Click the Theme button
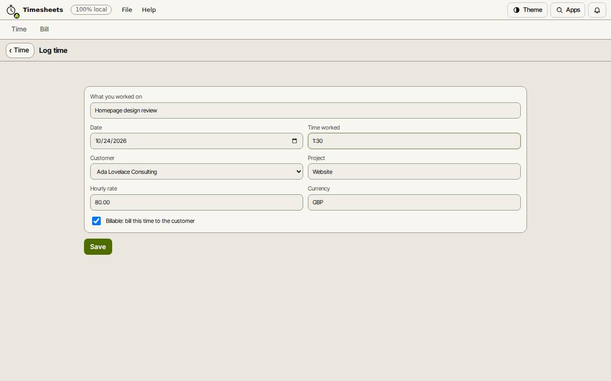 point(527,10)
